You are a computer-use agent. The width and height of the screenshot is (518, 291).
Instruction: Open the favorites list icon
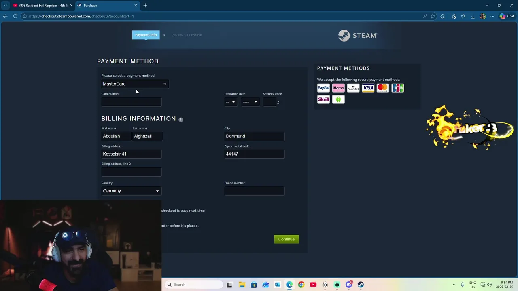[463, 16]
